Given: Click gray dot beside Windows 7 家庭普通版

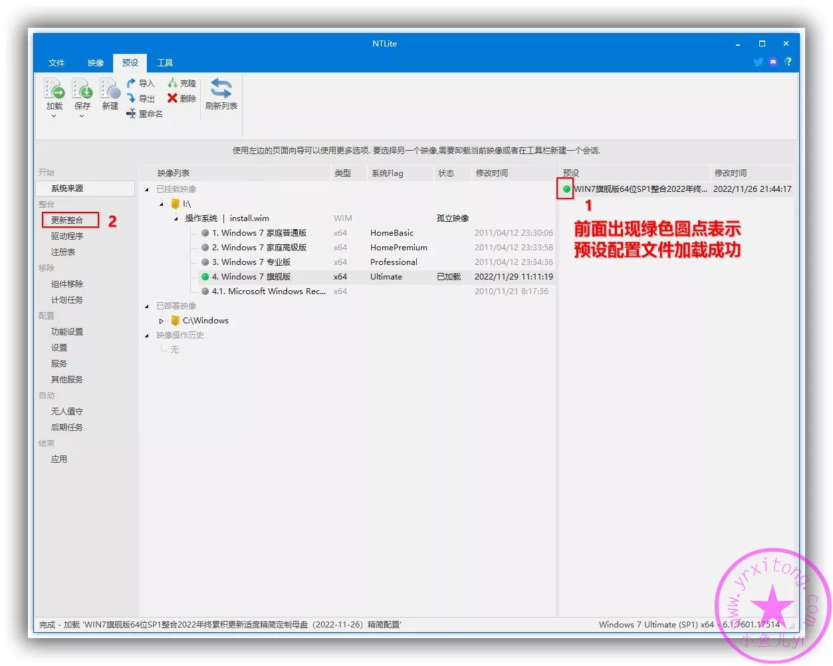Looking at the screenshot, I should click(205, 233).
